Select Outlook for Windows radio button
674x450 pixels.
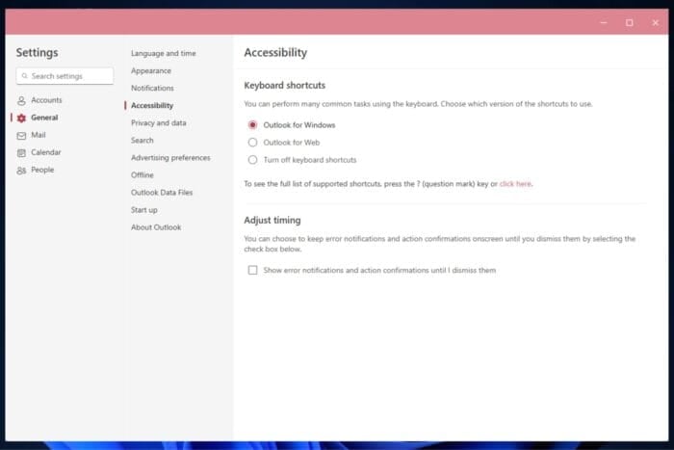[252, 124]
